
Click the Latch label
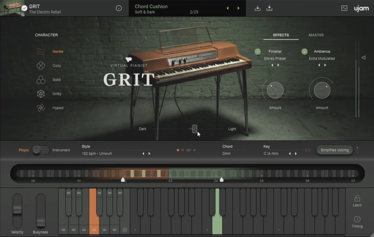point(357,205)
